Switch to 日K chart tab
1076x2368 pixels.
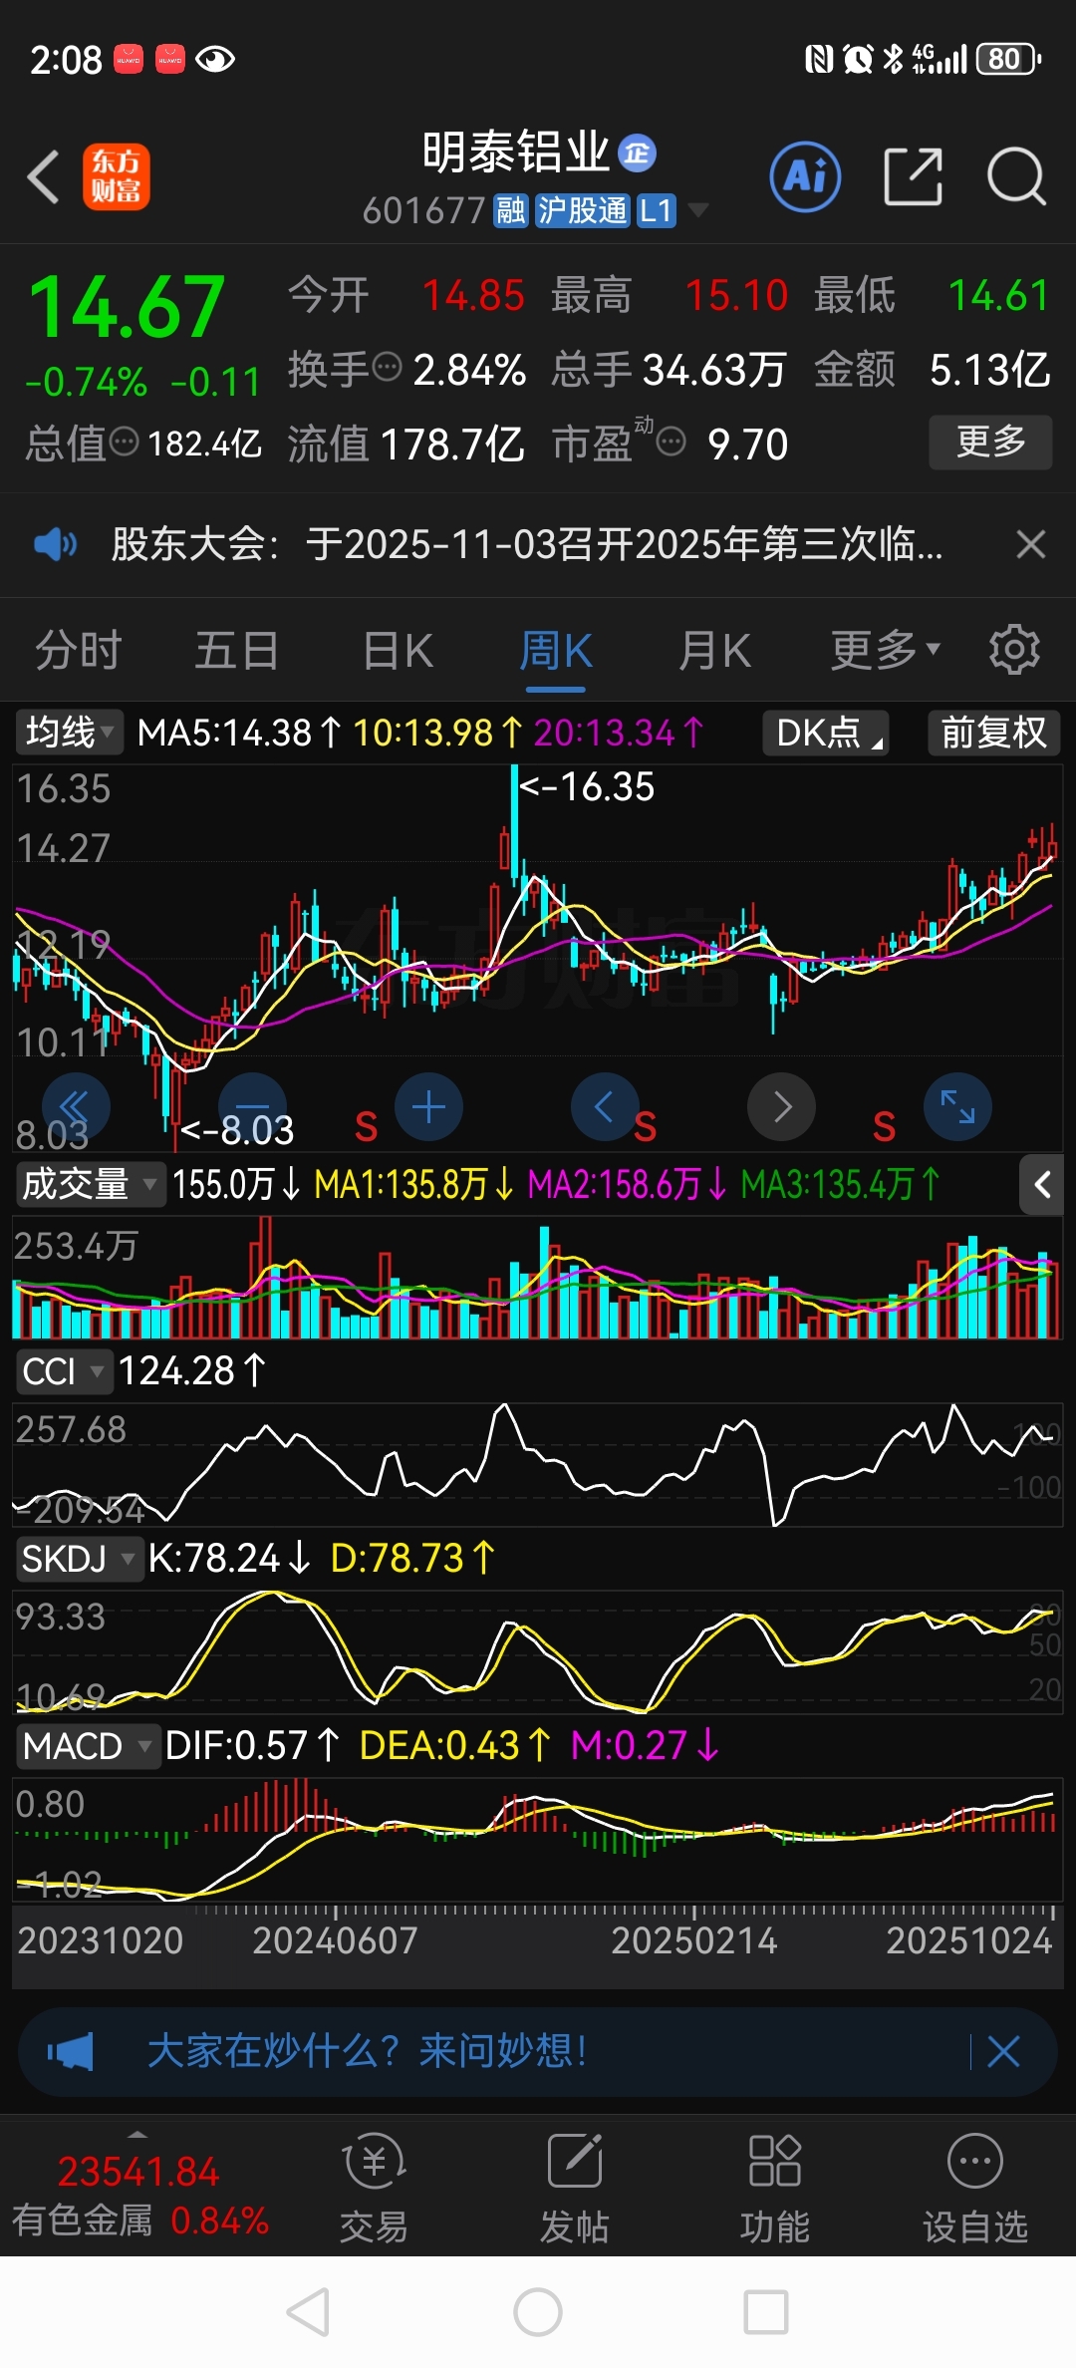[398, 651]
